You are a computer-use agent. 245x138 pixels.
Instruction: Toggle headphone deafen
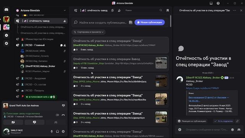(x=57, y=131)
